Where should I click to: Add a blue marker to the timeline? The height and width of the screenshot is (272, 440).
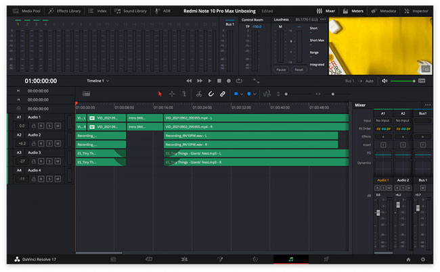pyautogui.click(x=248, y=94)
